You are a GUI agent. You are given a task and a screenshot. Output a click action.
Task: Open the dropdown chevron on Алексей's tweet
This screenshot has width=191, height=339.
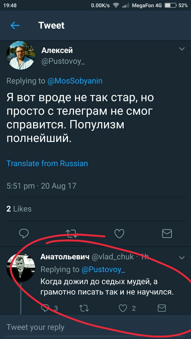(x=182, y=49)
